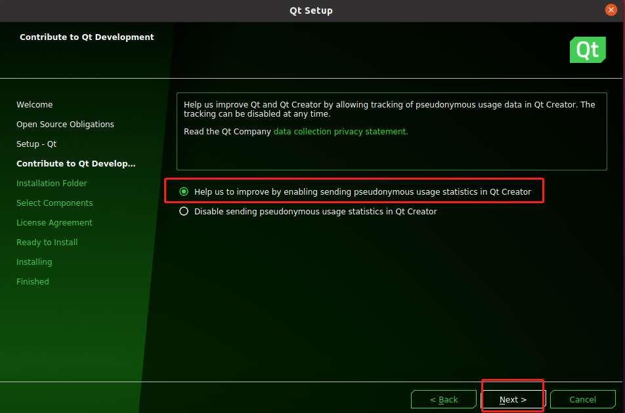Select the Ready to Install step

pos(47,243)
